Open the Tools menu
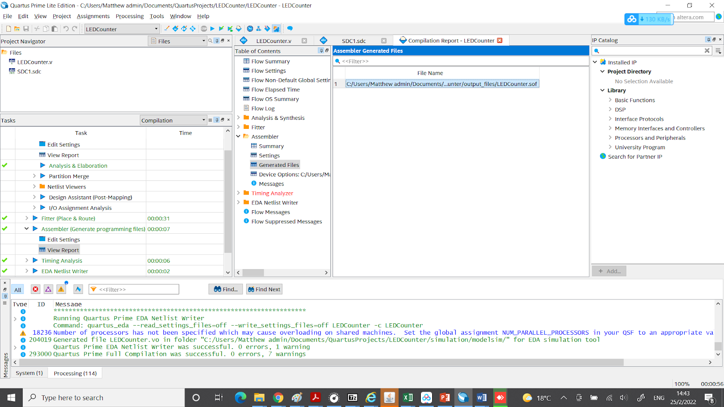Image resolution: width=724 pixels, height=407 pixels. [x=157, y=16]
